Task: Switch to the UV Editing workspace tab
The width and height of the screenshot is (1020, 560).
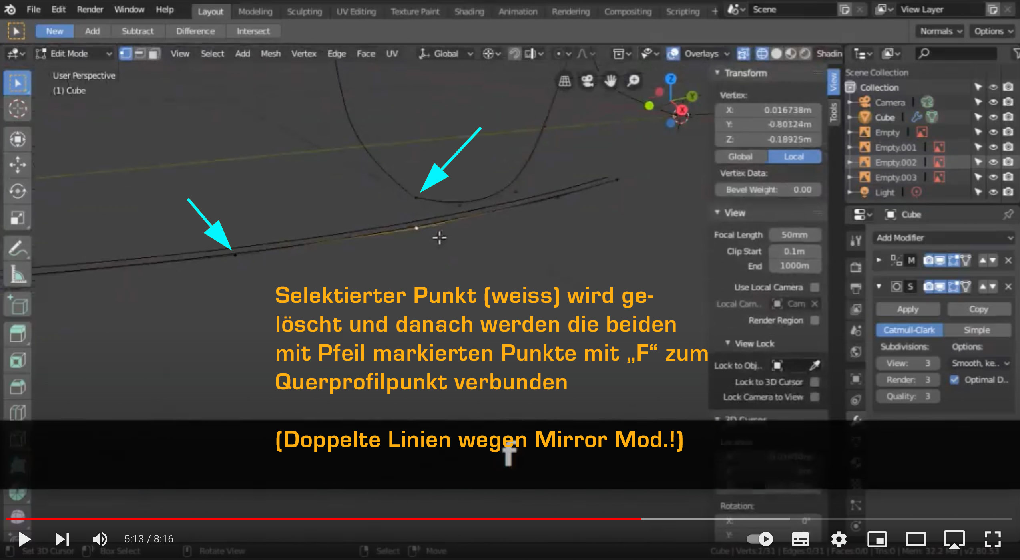Action: 356,12
